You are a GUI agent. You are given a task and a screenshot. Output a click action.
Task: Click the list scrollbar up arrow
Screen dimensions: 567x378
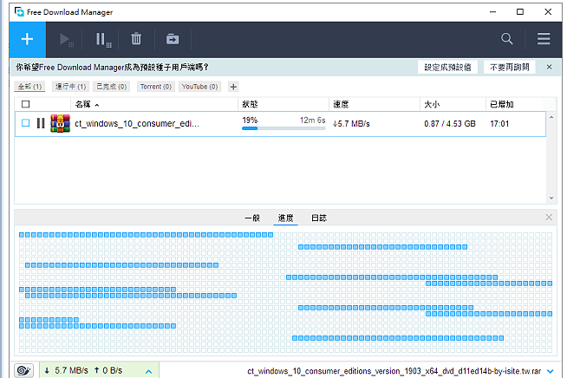point(551,117)
